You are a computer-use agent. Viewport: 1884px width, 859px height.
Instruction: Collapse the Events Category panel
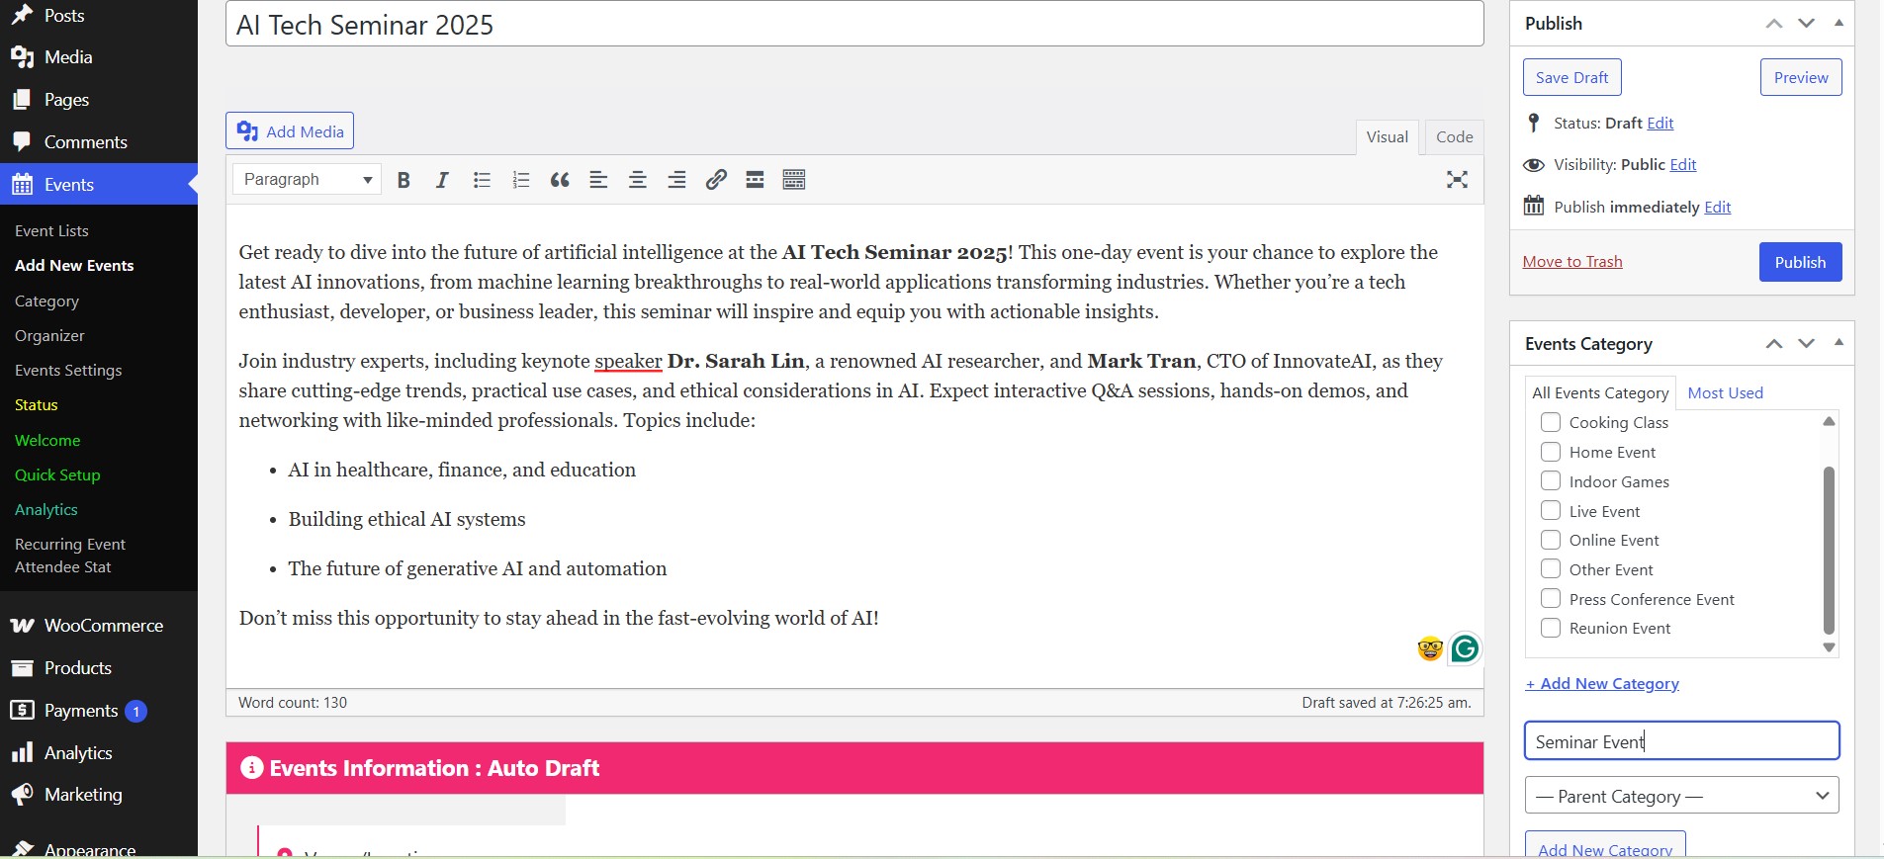pyautogui.click(x=1839, y=344)
